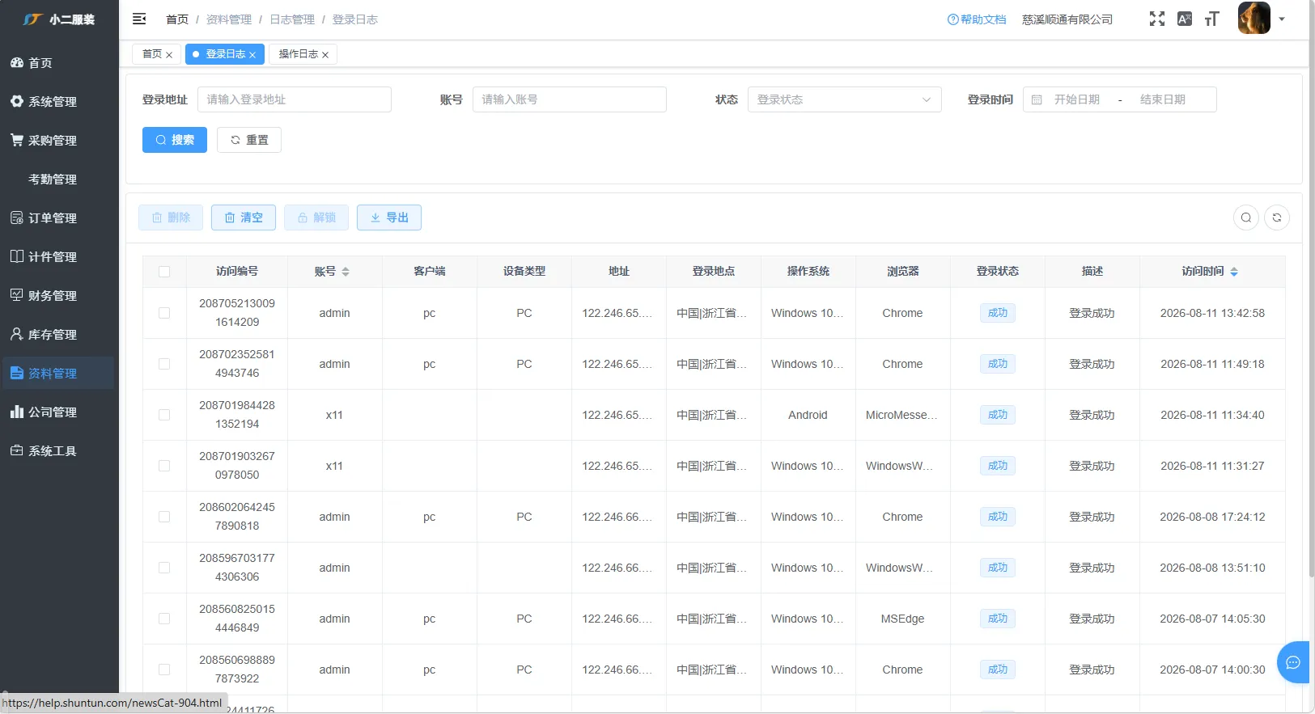Click the 重置 reset button

pos(249,140)
